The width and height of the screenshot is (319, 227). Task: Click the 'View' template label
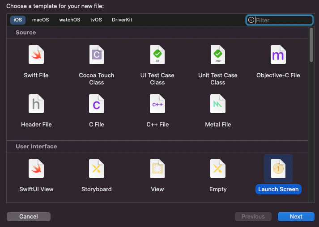157,189
